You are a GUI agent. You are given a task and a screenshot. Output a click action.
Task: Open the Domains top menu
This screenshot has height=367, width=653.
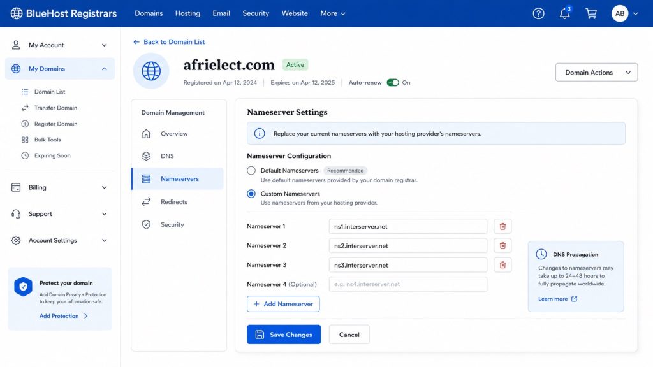pyautogui.click(x=149, y=13)
